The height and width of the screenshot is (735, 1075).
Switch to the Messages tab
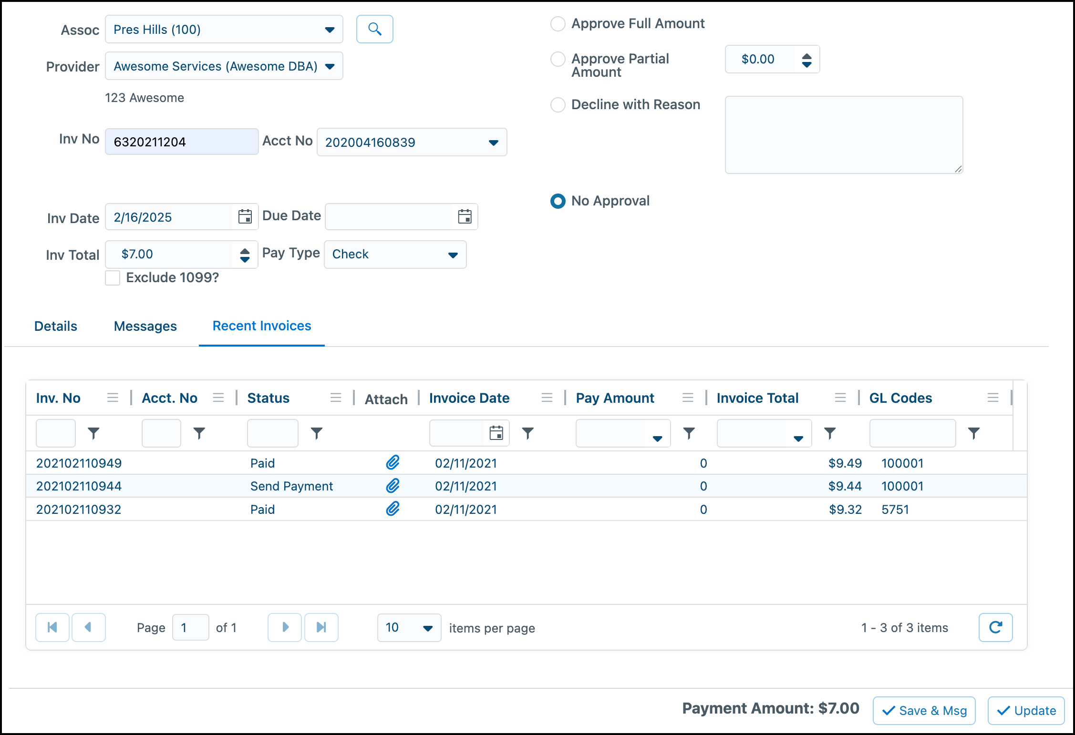tap(145, 326)
